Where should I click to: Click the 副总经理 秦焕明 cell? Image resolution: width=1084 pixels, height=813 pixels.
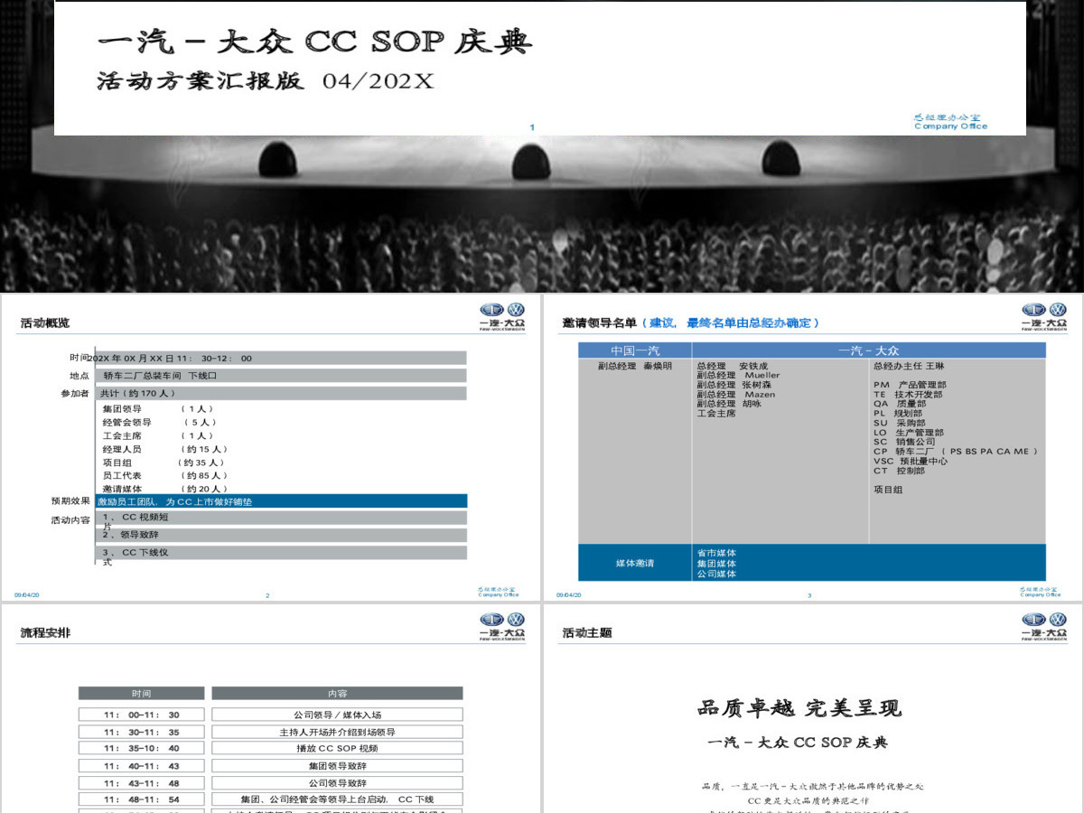(635, 366)
